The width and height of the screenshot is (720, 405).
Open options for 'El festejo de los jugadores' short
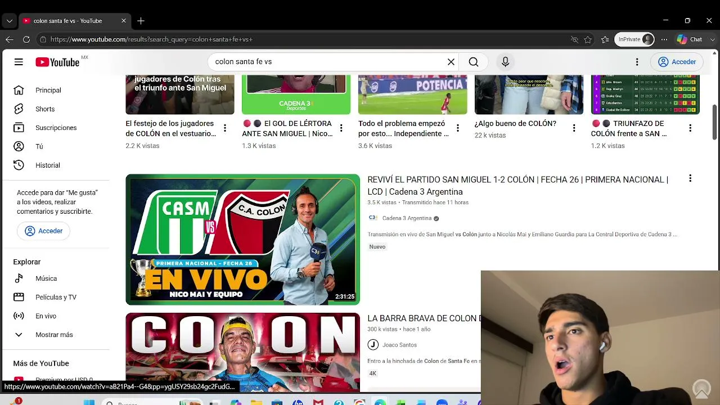[x=224, y=129]
